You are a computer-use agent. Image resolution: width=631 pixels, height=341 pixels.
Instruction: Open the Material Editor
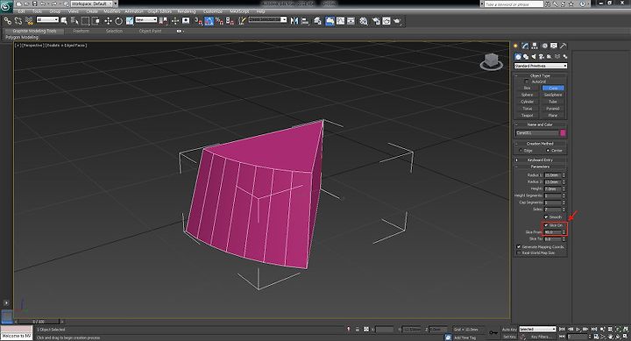364,21
